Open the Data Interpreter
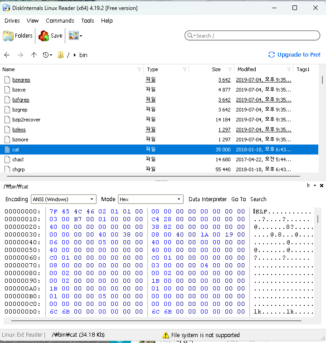 (208, 199)
